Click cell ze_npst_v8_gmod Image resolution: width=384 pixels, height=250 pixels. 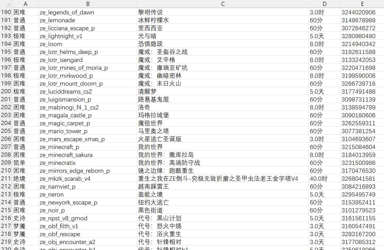coord(88,218)
